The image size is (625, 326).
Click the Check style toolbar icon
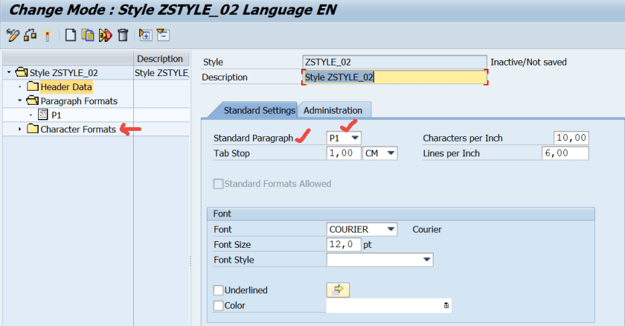[30, 34]
